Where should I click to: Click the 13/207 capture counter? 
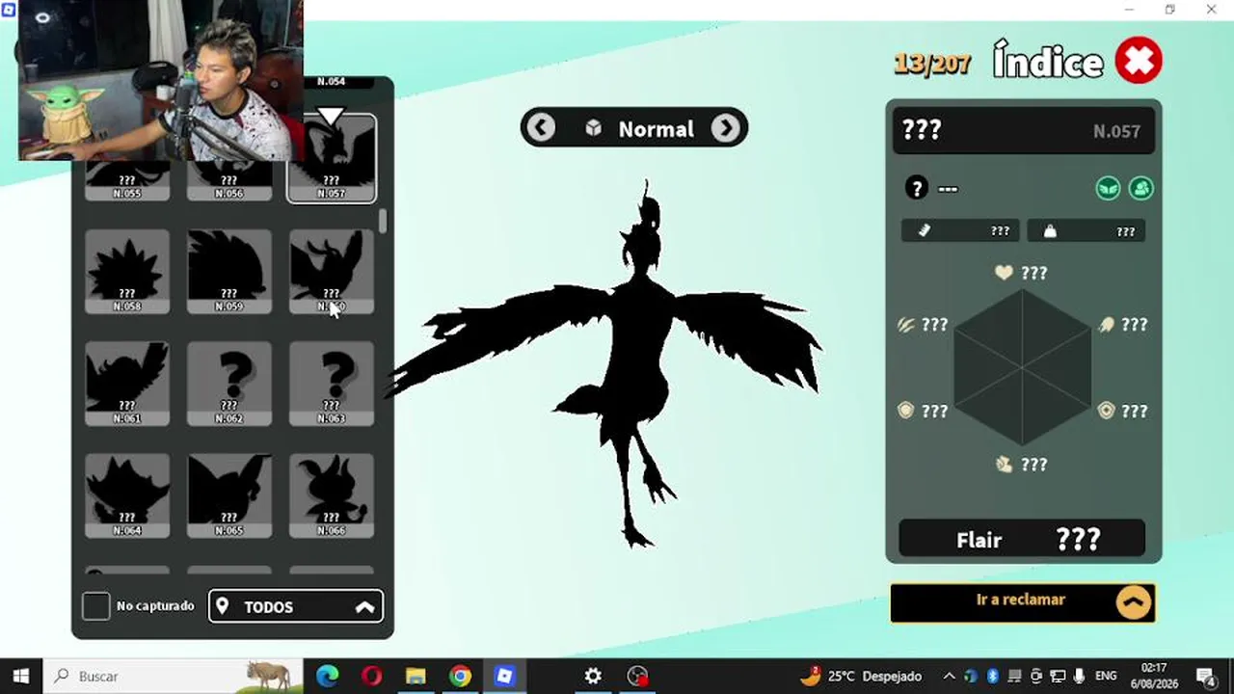click(932, 64)
